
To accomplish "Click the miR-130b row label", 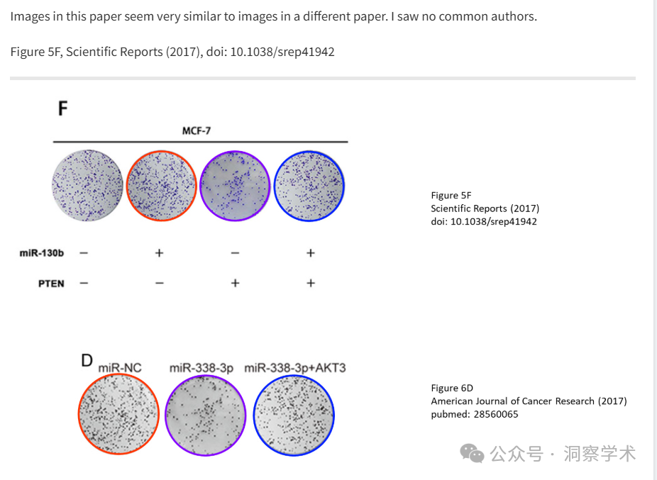I will [x=41, y=253].
